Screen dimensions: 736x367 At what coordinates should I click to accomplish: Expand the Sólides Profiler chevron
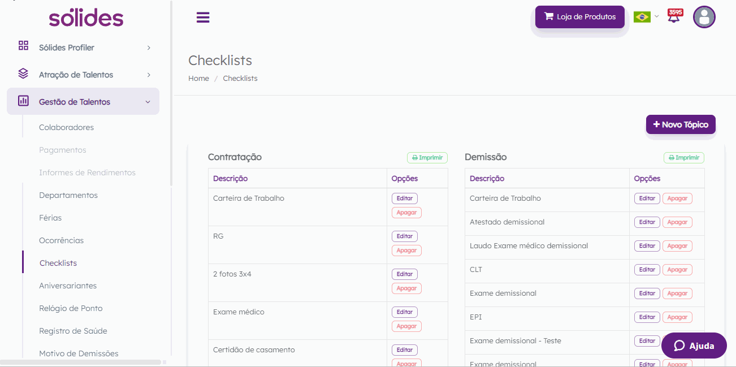149,48
